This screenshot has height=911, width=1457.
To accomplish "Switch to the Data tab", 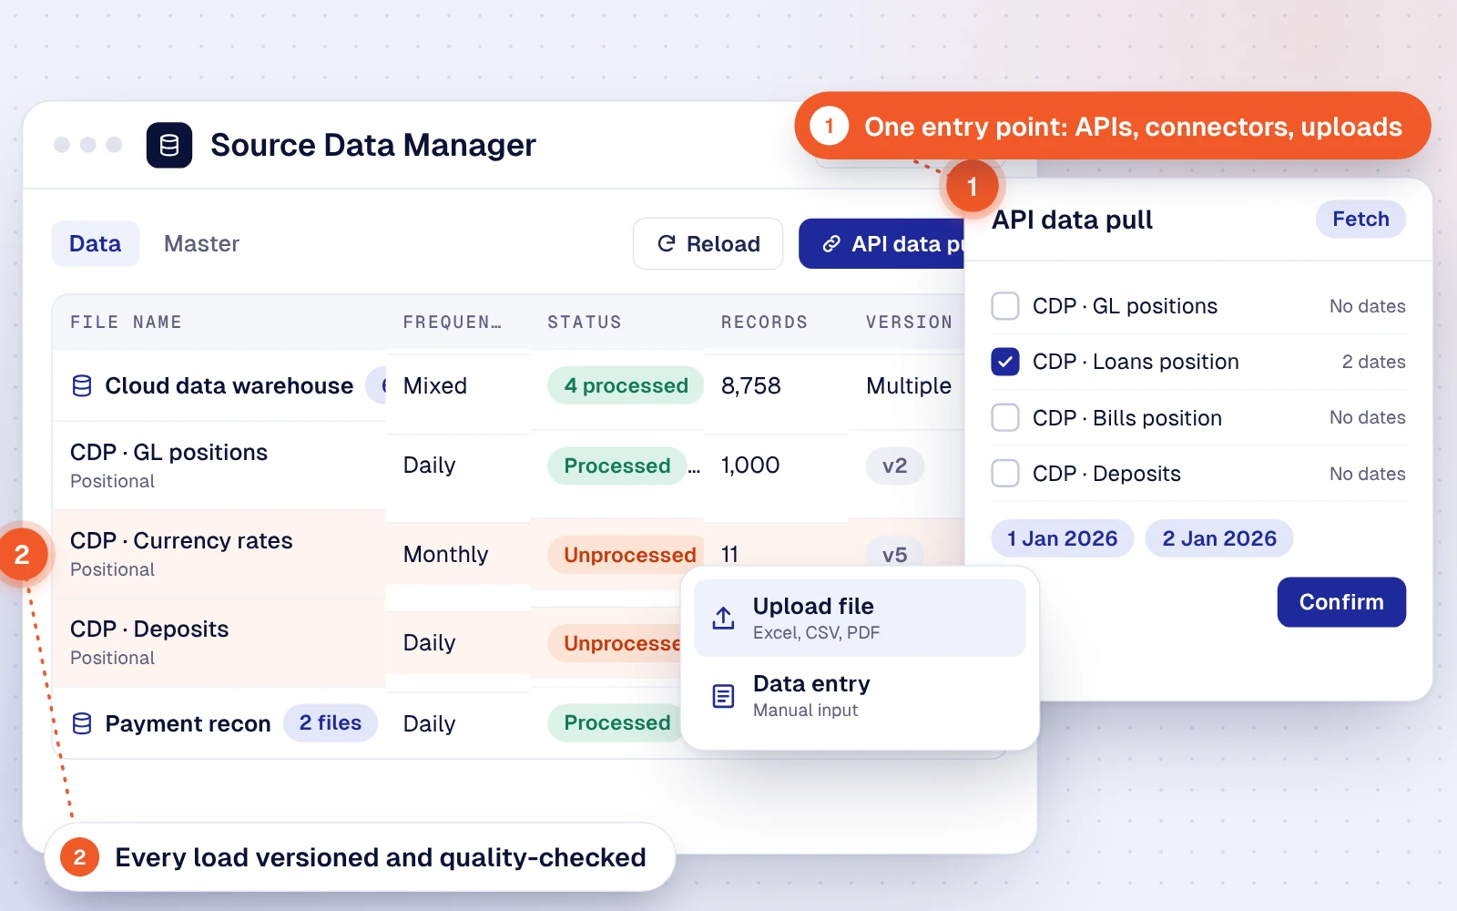I will 96,243.
